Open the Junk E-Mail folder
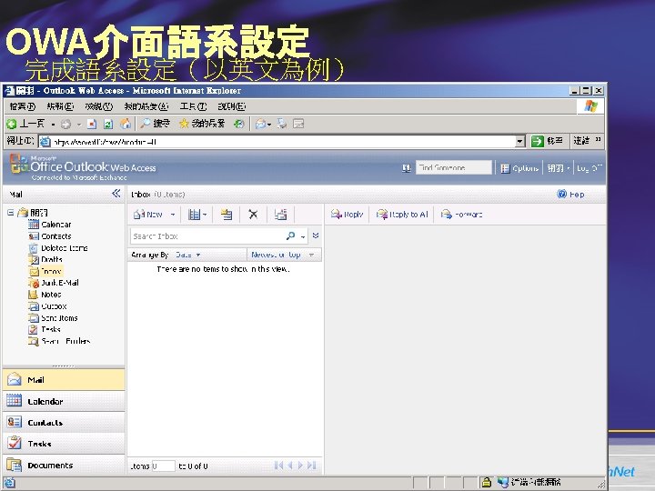Image resolution: width=655 pixels, height=491 pixels. [54, 283]
